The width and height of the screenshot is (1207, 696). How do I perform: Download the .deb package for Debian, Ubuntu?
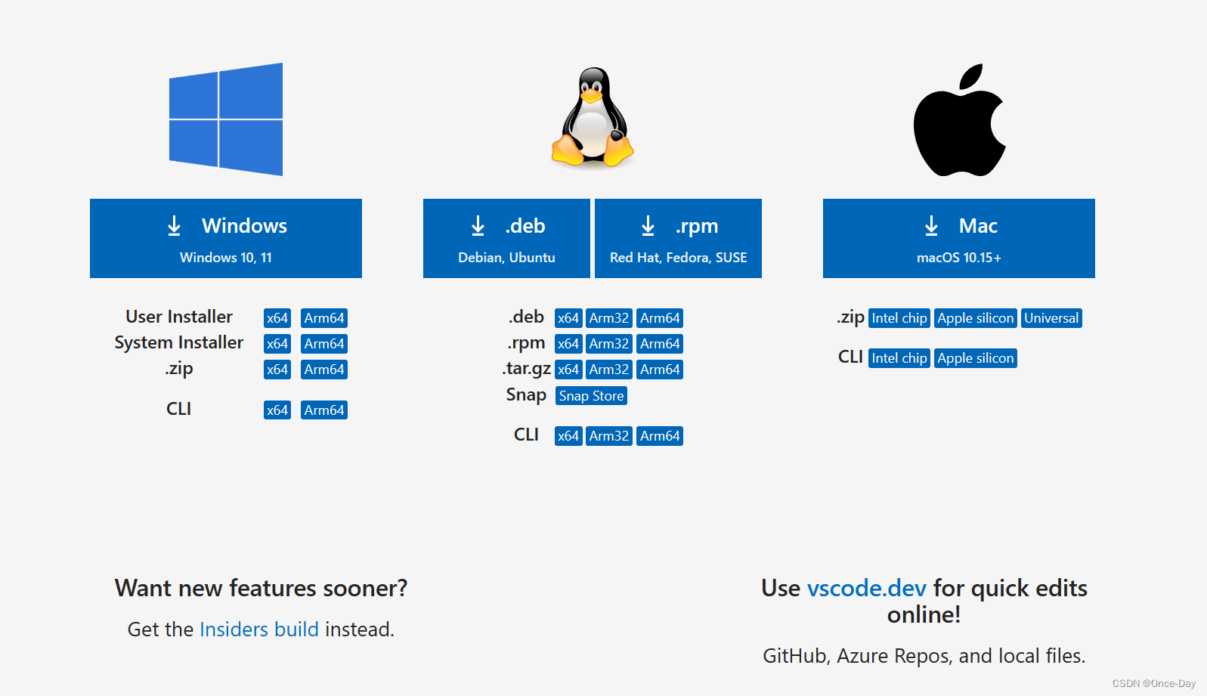[x=506, y=239]
